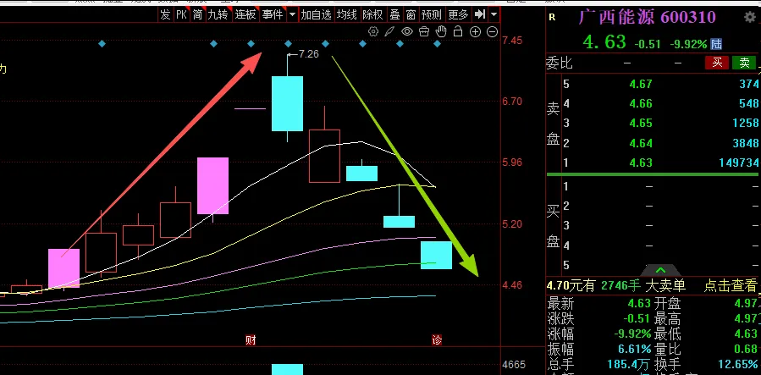Select sell level 5 price 4.67
Image resolution: width=761 pixels, height=375 pixels.
(x=641, y=85)
